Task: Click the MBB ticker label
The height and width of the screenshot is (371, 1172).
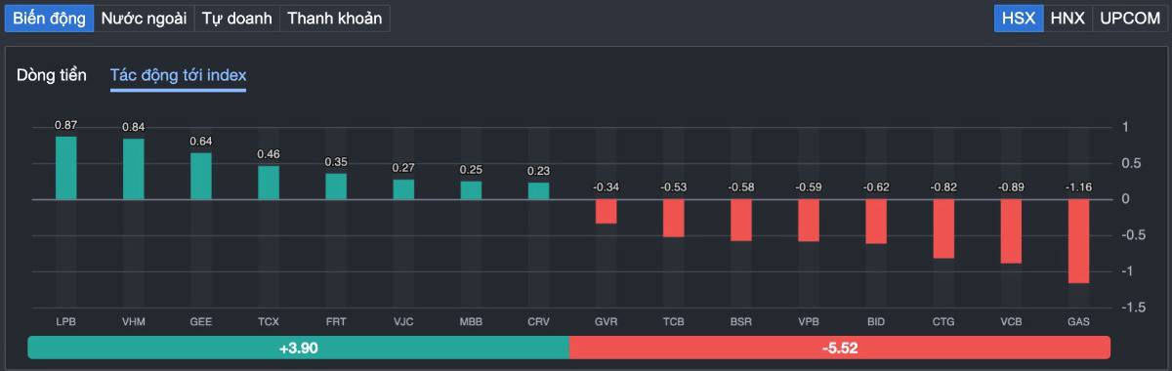Action: pyautogui.click(x=471, y=321)
